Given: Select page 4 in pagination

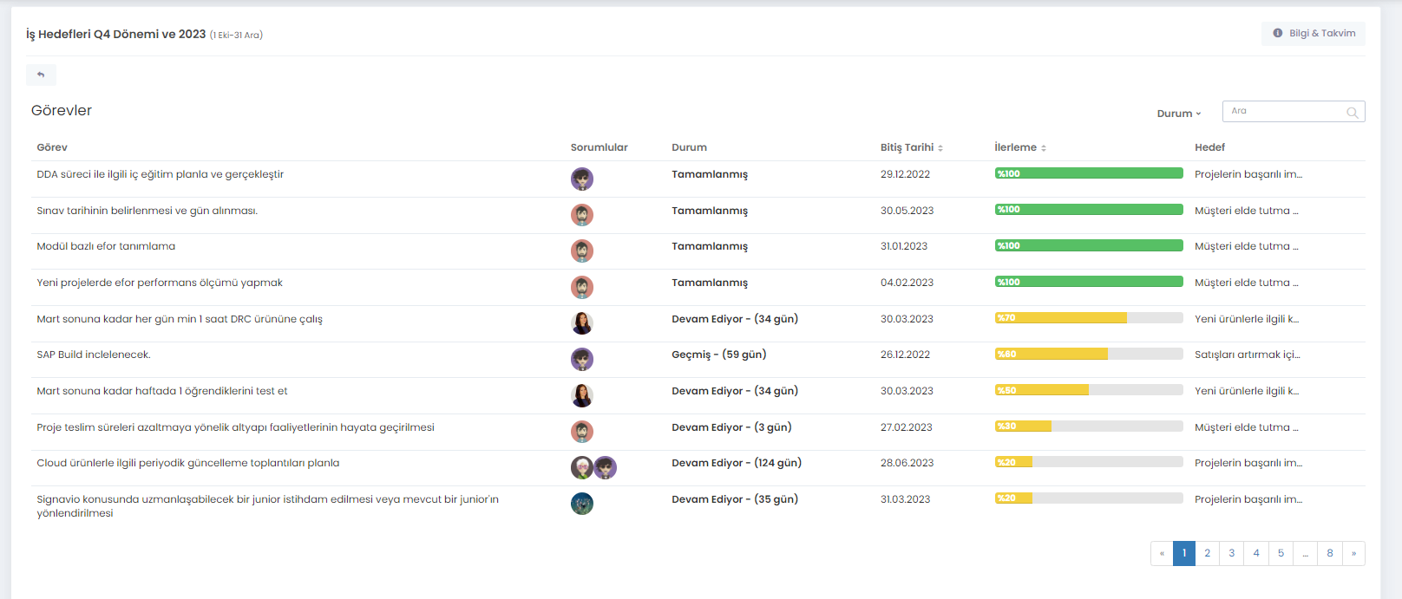Looking at the screenshot, I should coord(1256,553).
